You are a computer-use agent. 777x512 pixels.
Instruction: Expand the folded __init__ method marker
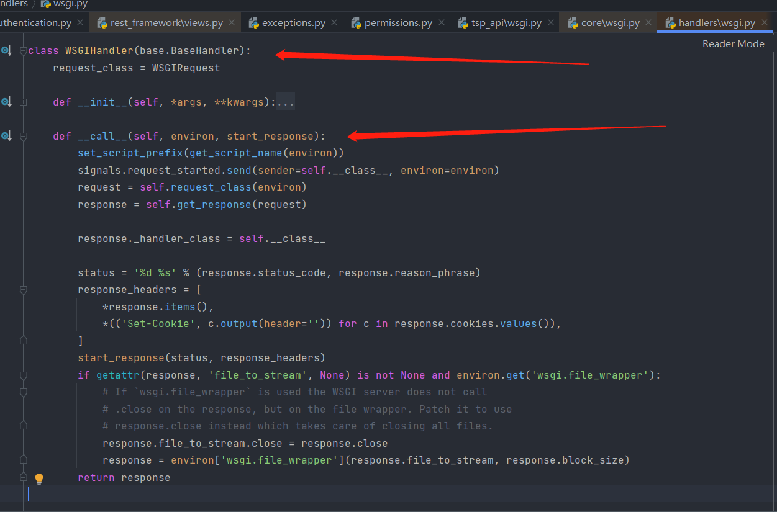point(24,102)
